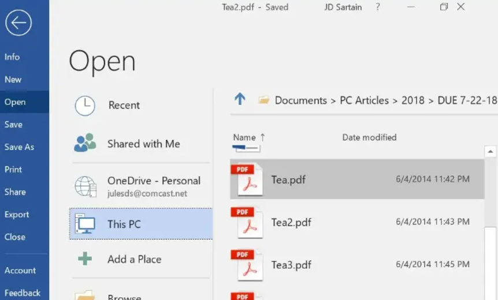Select the Tea3.pdf file name
Screen dimensions: 498x300
click(x=291, y=265)
